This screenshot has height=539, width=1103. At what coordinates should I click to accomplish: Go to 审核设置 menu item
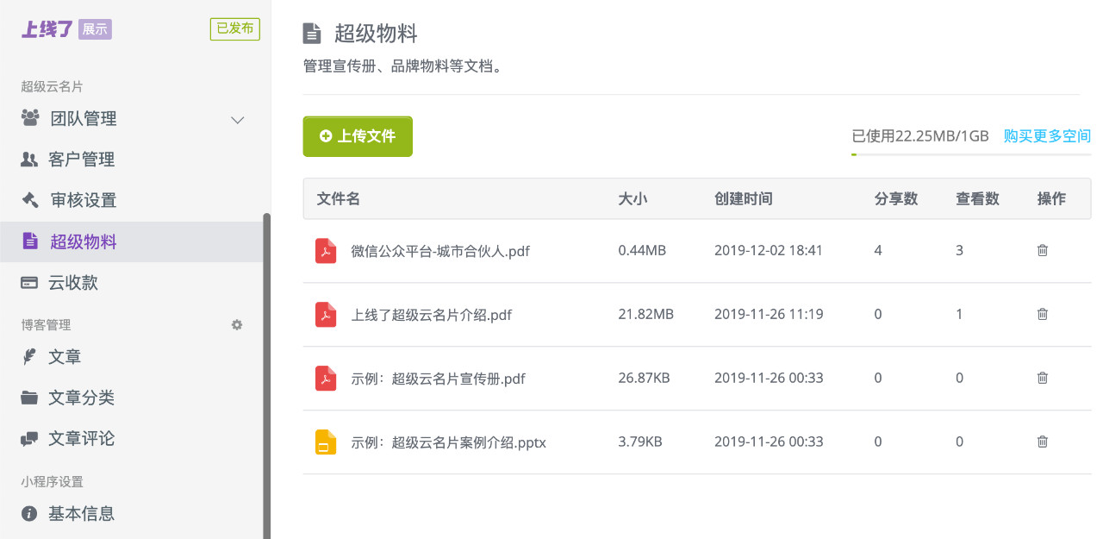[x=83, y=200]
